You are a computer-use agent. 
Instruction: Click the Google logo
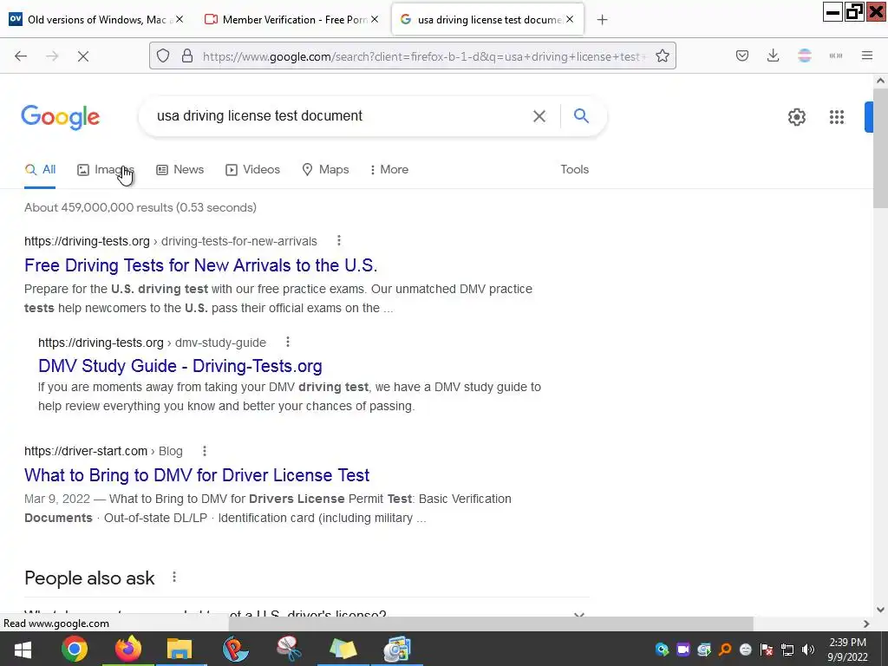pyautogui.click(x=60, y=117)
